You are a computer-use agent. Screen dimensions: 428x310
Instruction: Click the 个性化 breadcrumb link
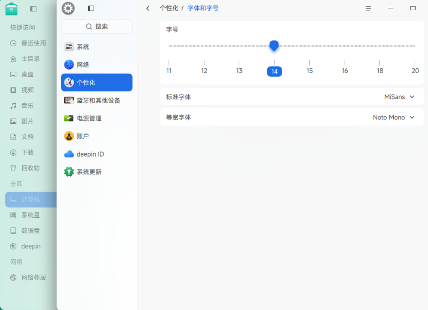click(x=169, y=8)
